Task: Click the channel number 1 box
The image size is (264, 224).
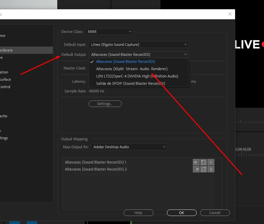Action: pos(211,162)
